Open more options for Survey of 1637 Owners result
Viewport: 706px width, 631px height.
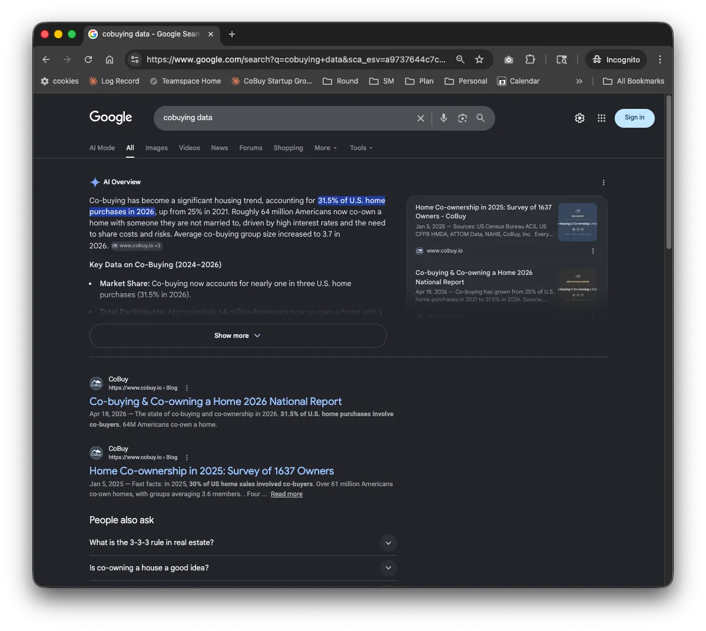[x=187, y=457]
